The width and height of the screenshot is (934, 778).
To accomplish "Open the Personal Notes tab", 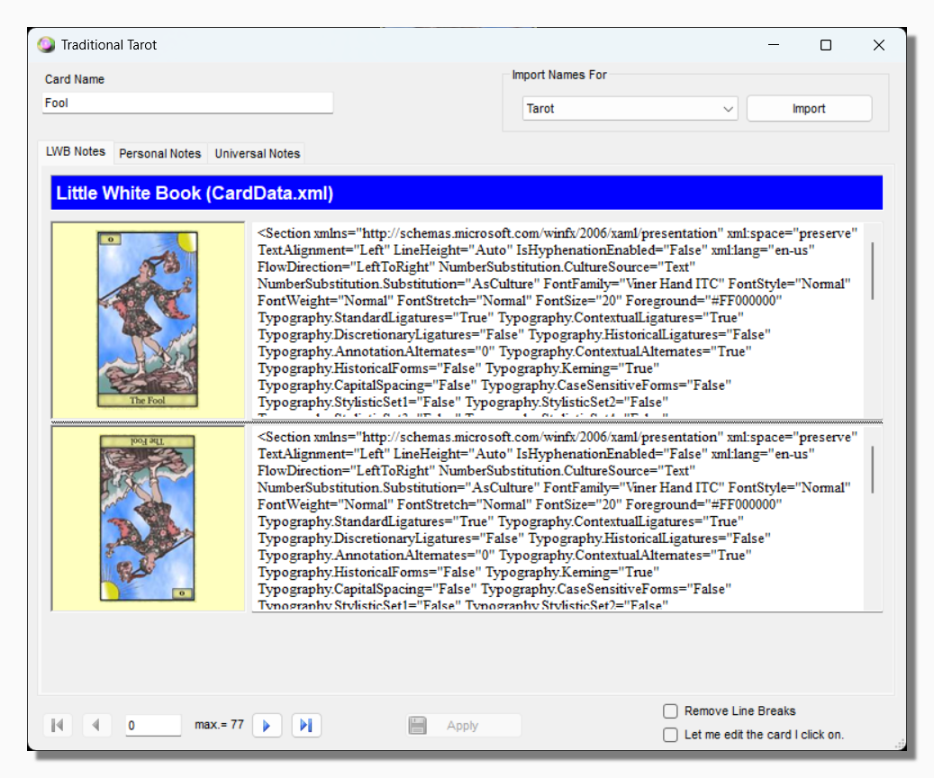I will [160, 153].
